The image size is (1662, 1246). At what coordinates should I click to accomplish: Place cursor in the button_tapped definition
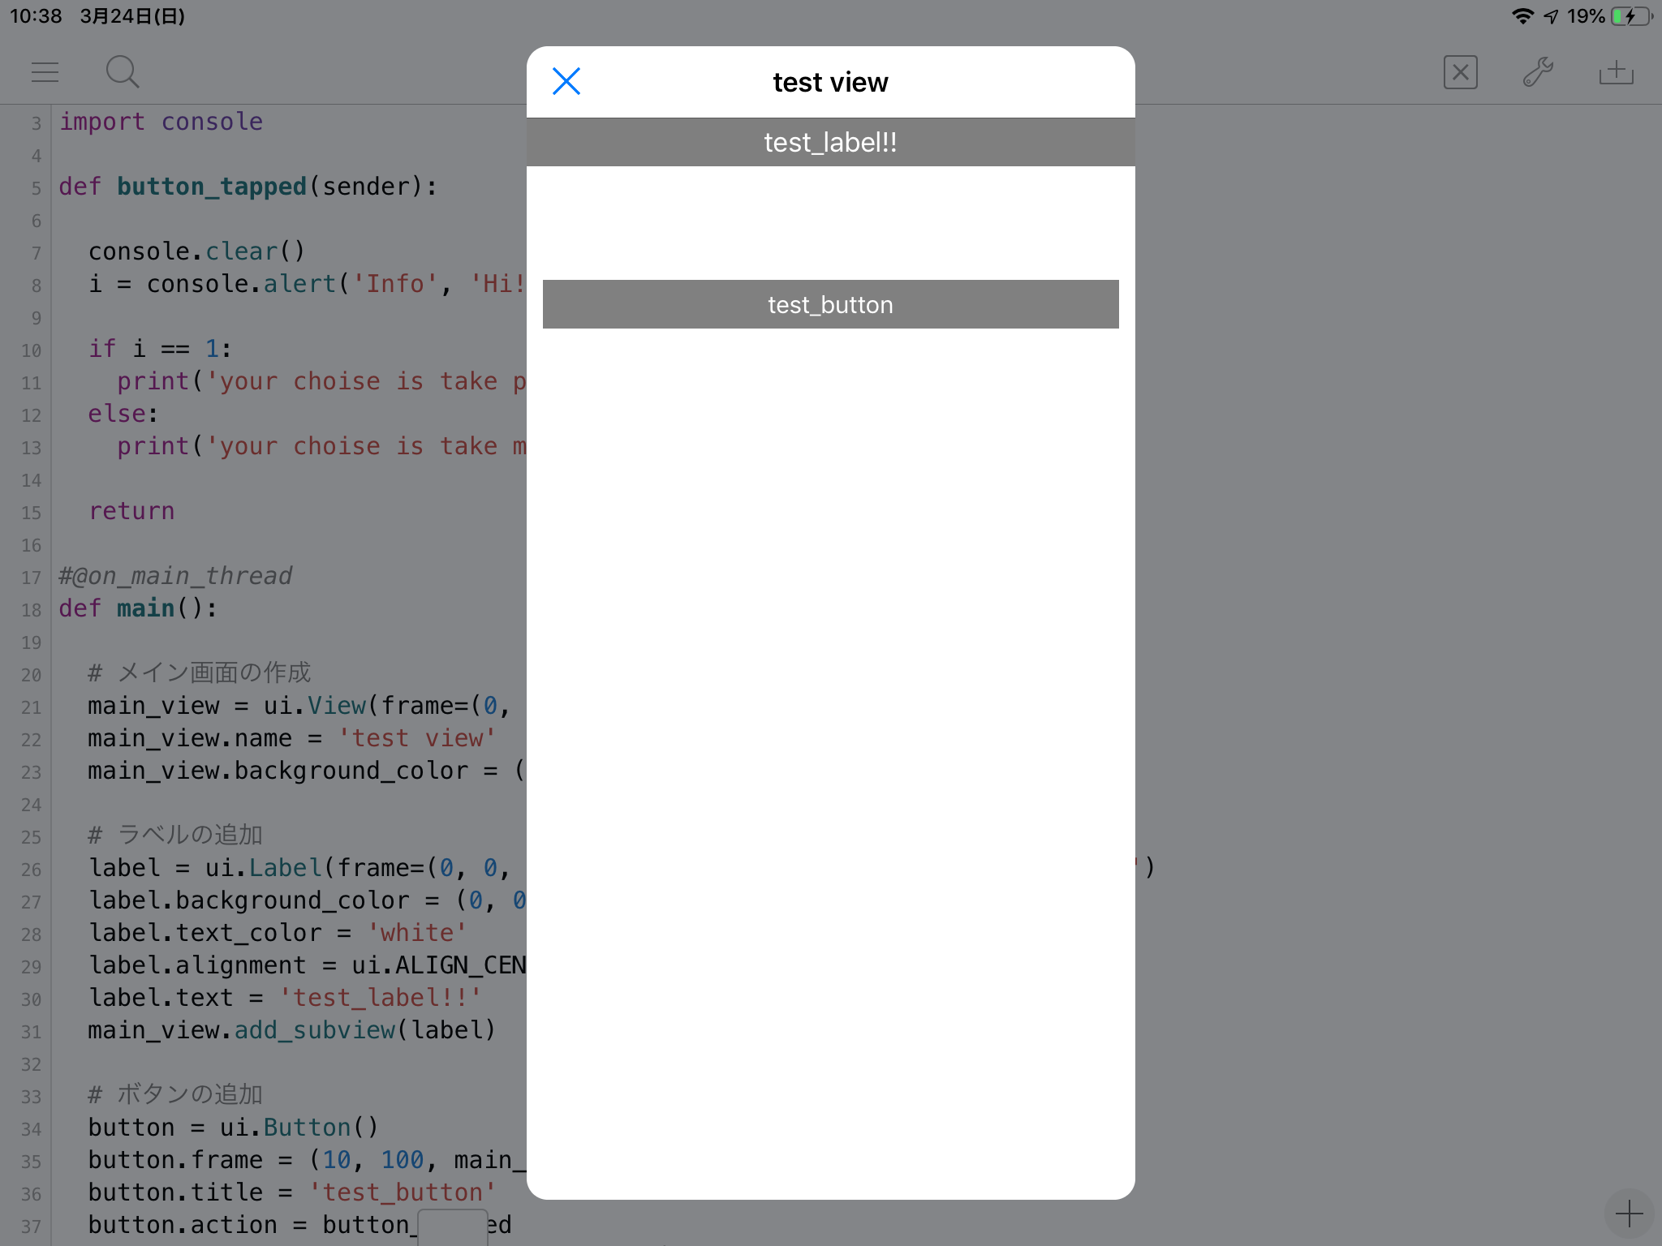click(213, 186)
